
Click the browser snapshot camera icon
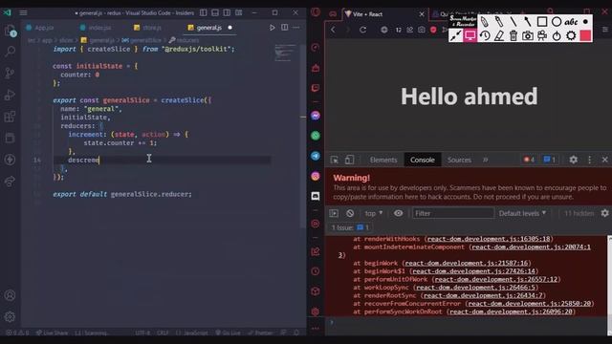click(422, 30)
